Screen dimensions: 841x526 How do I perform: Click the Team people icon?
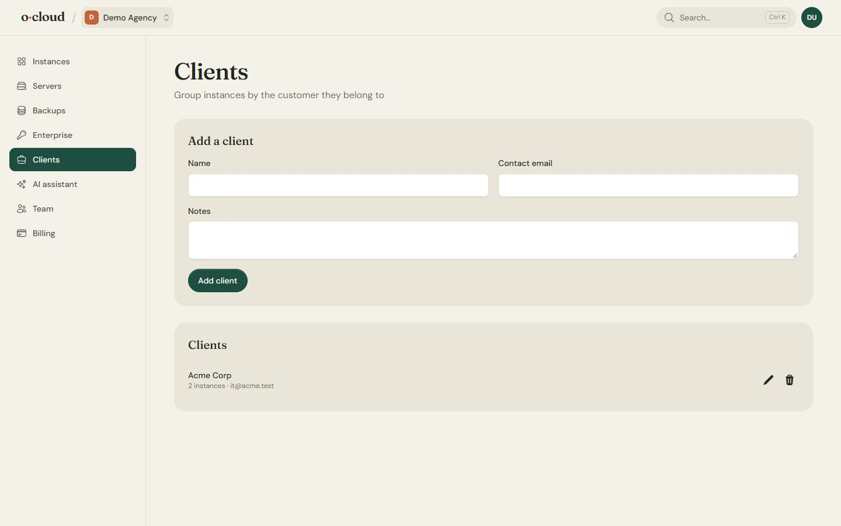pyautogui.click(x=22, y=209)
